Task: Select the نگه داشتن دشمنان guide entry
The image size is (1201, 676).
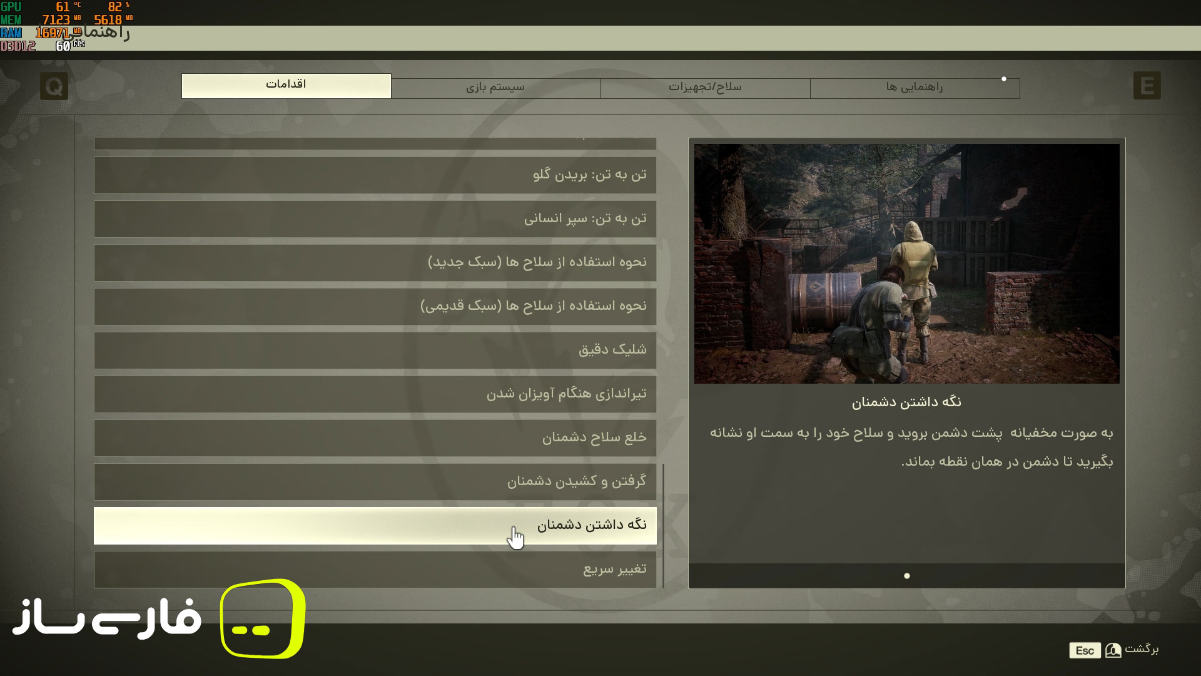Action: (375, 526)
